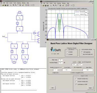Enable Transfer function H(s) checkbox
Viewport: 97px width, 93px height.
(76, 79)
